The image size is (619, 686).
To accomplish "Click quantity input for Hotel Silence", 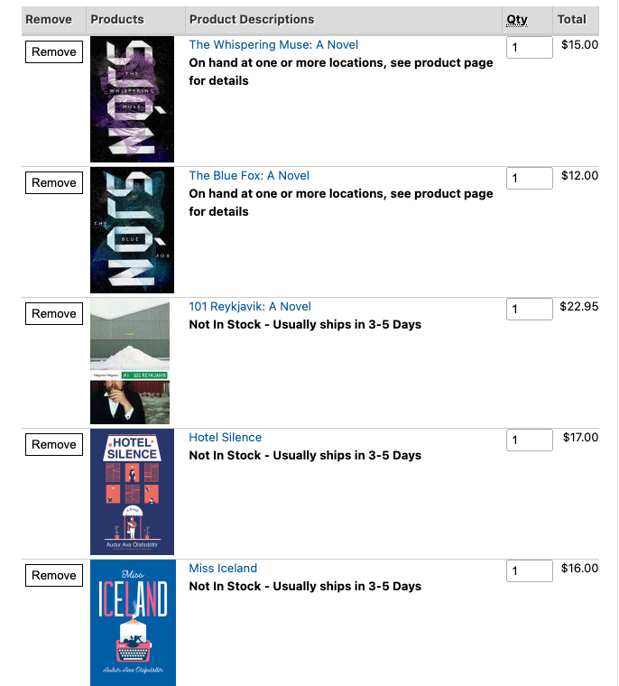I will pos(529,440).
